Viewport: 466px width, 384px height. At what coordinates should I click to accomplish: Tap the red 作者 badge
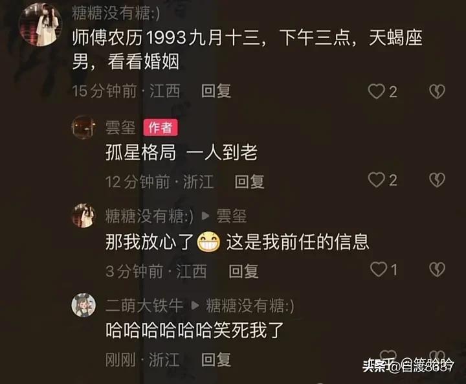click(x=161, y=128)
